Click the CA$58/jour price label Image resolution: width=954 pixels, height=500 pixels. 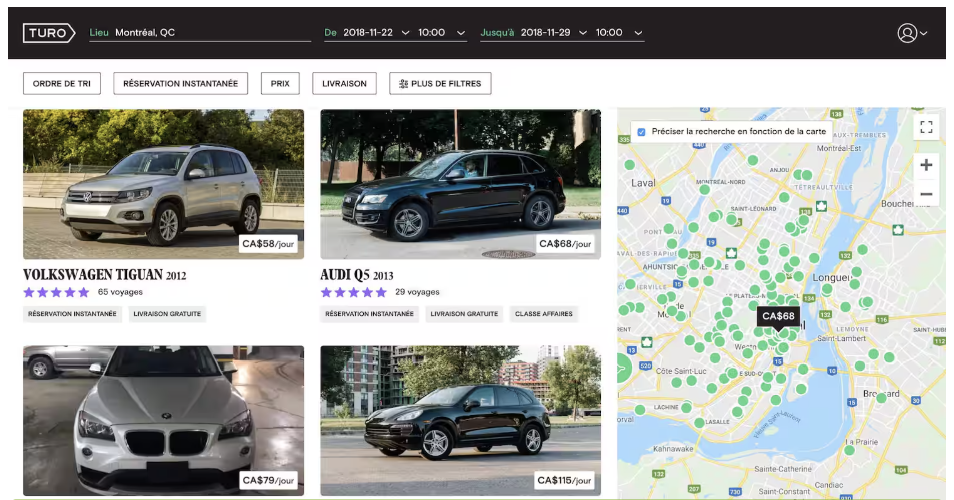click(x=268, y=244)
